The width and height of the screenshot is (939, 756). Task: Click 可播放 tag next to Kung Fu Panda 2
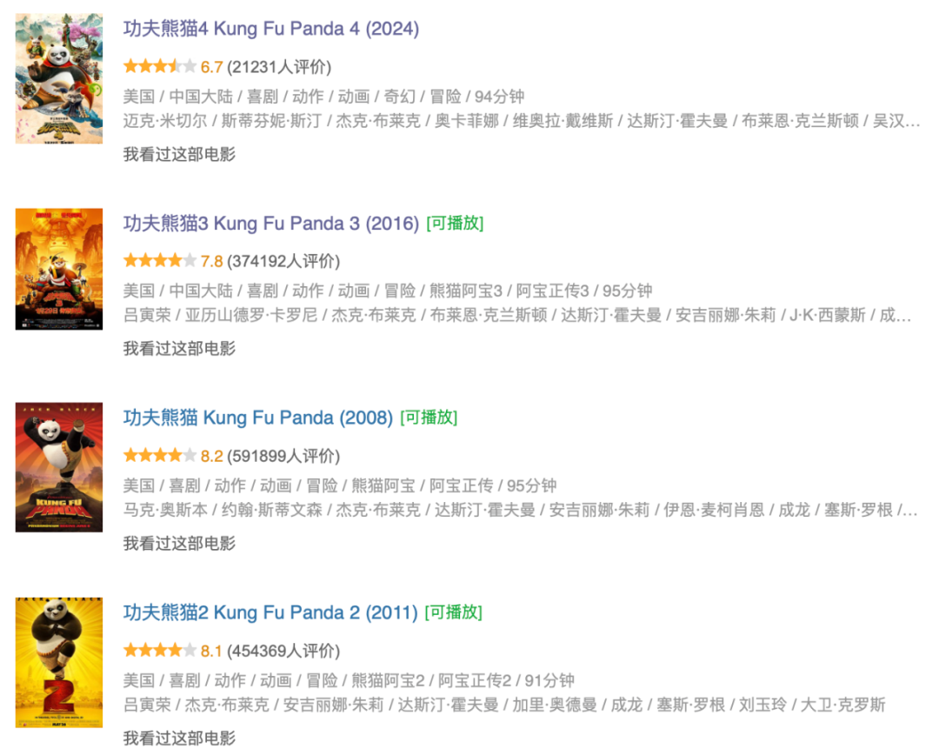pos(453,612)
